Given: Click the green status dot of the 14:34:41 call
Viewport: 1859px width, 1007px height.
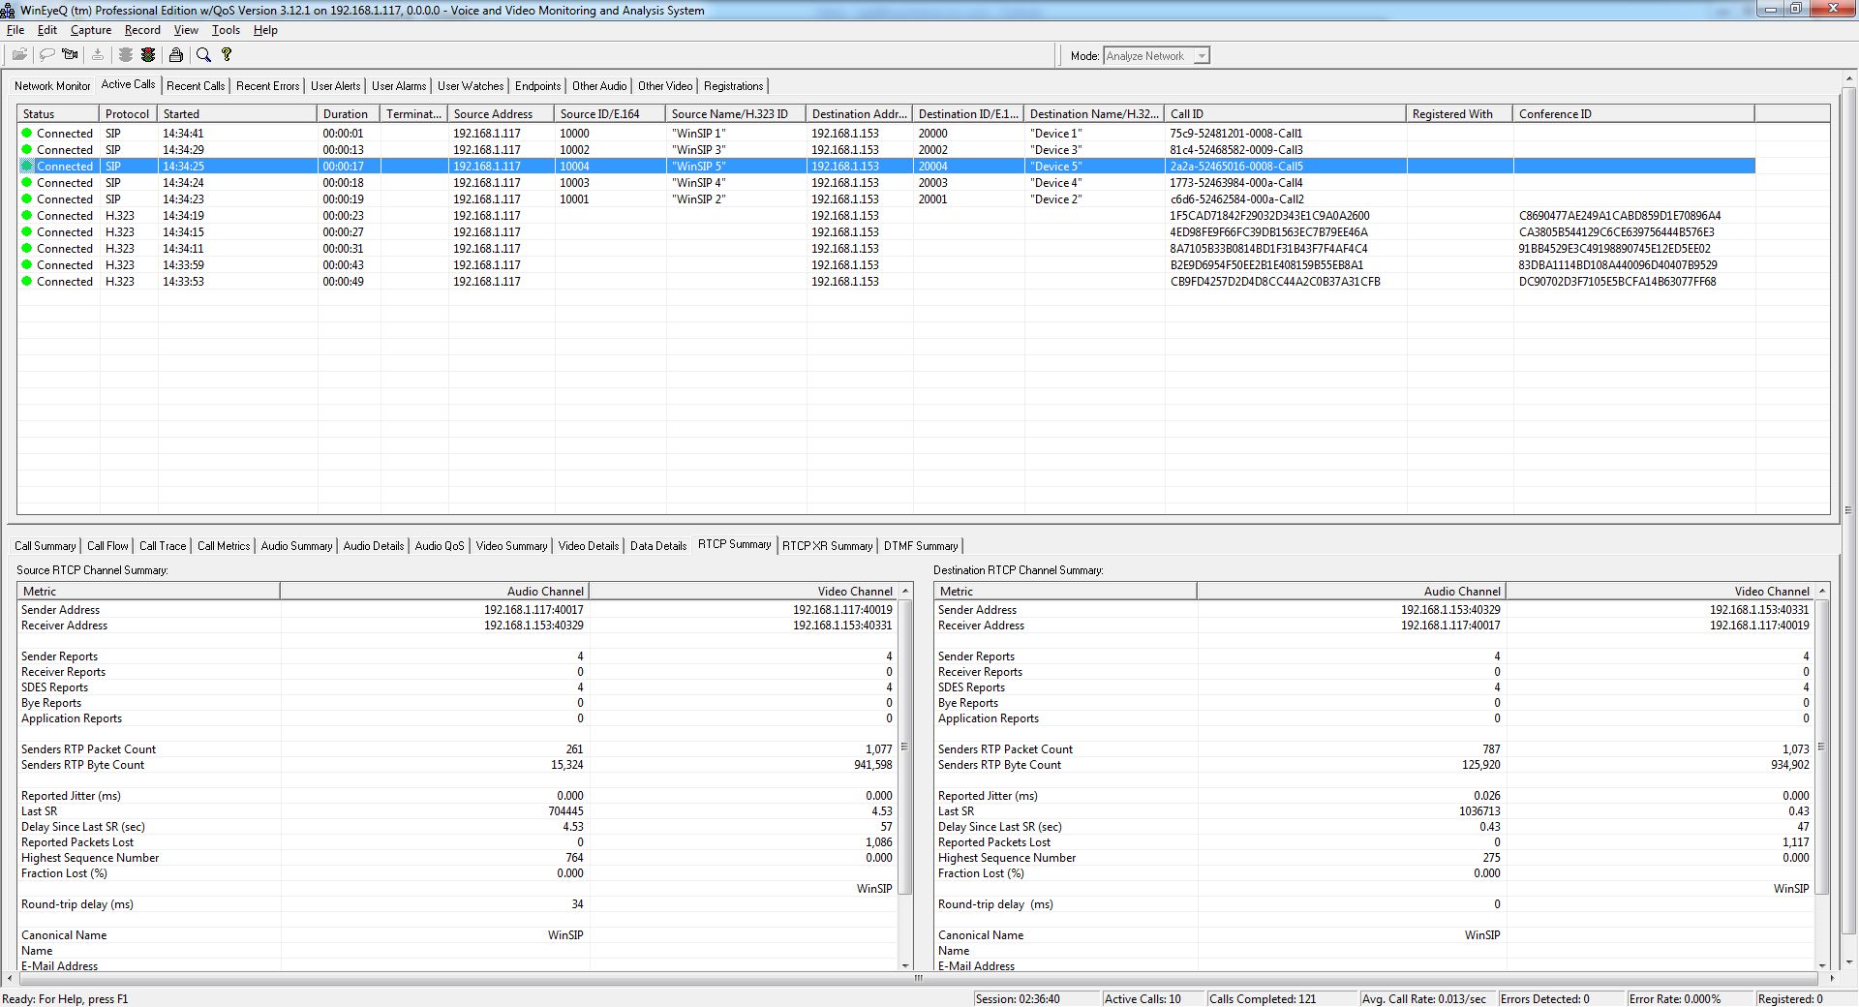Looking at the screenshot, I should pos(27,133).
